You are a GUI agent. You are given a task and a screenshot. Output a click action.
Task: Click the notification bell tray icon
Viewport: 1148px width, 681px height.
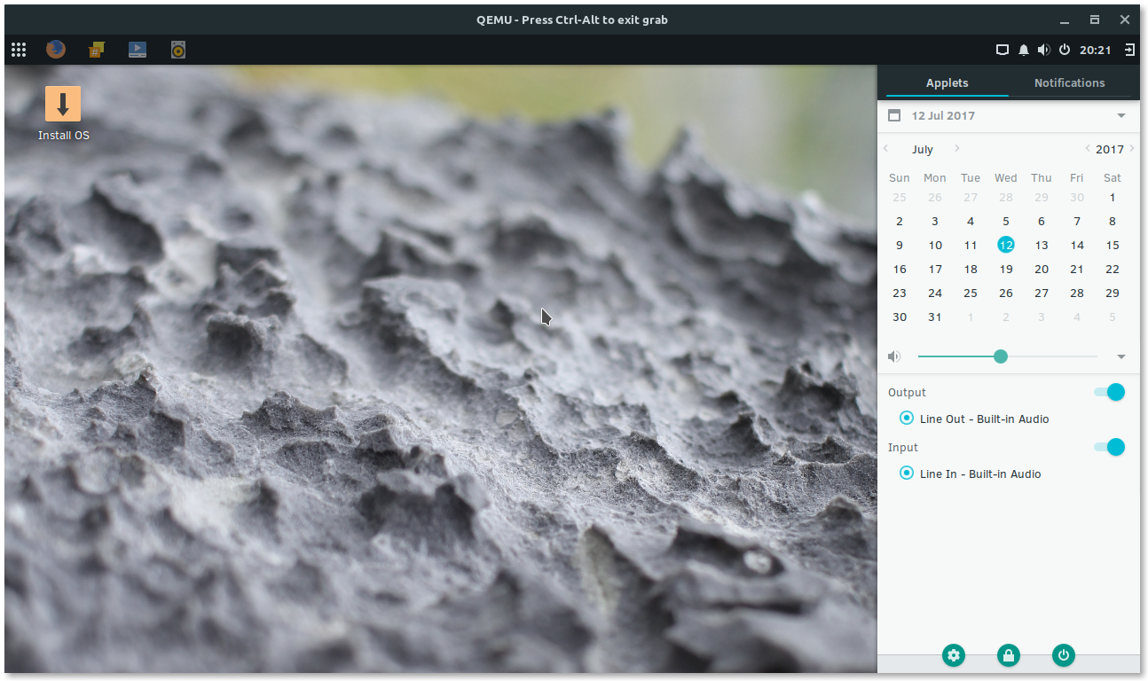1024,50
